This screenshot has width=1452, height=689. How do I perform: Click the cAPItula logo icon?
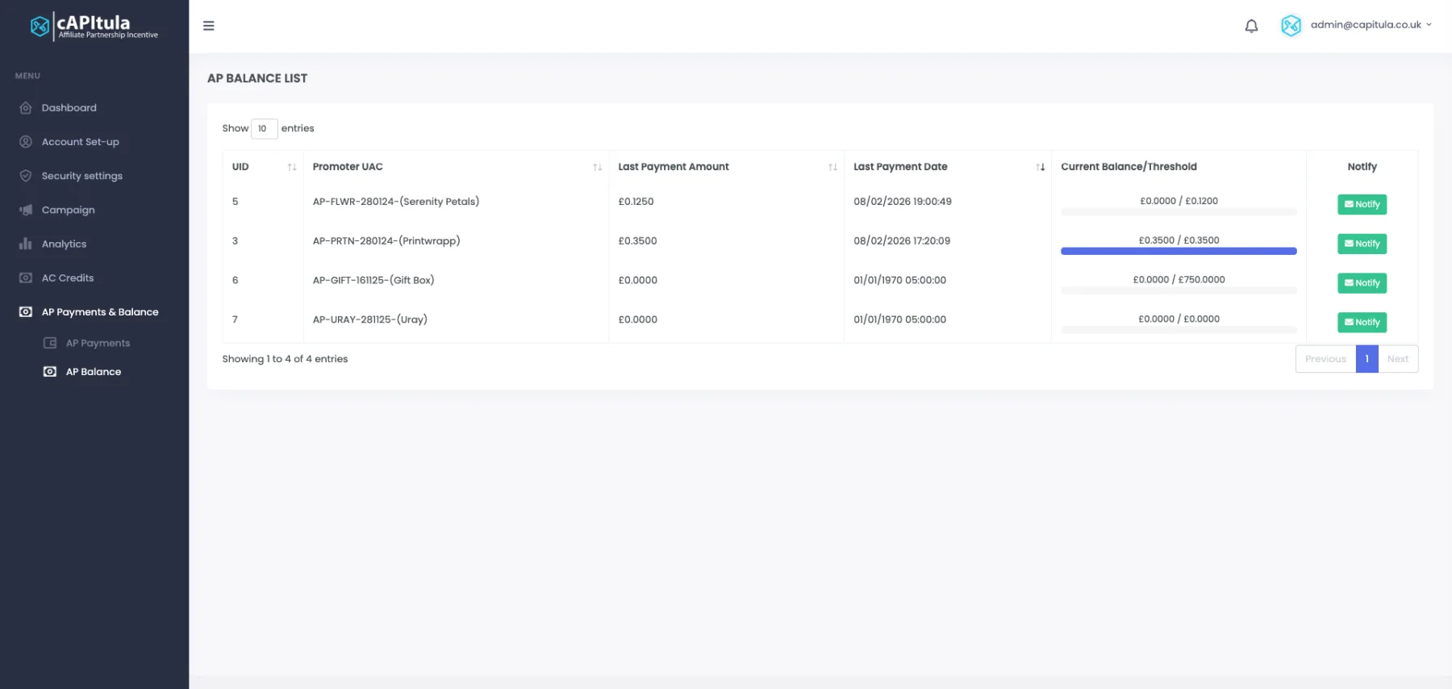40,27
